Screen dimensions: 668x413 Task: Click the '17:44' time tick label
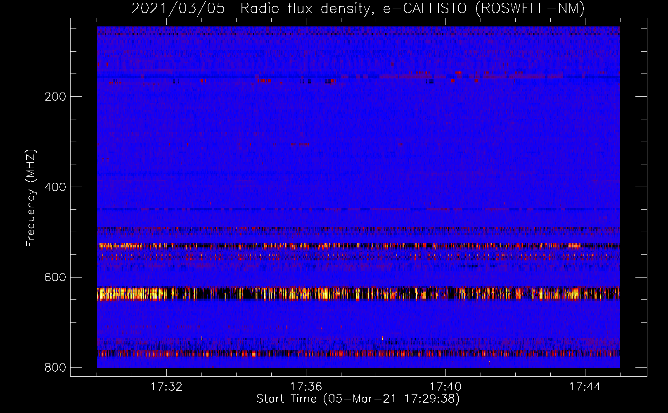(x=585, y=387)
